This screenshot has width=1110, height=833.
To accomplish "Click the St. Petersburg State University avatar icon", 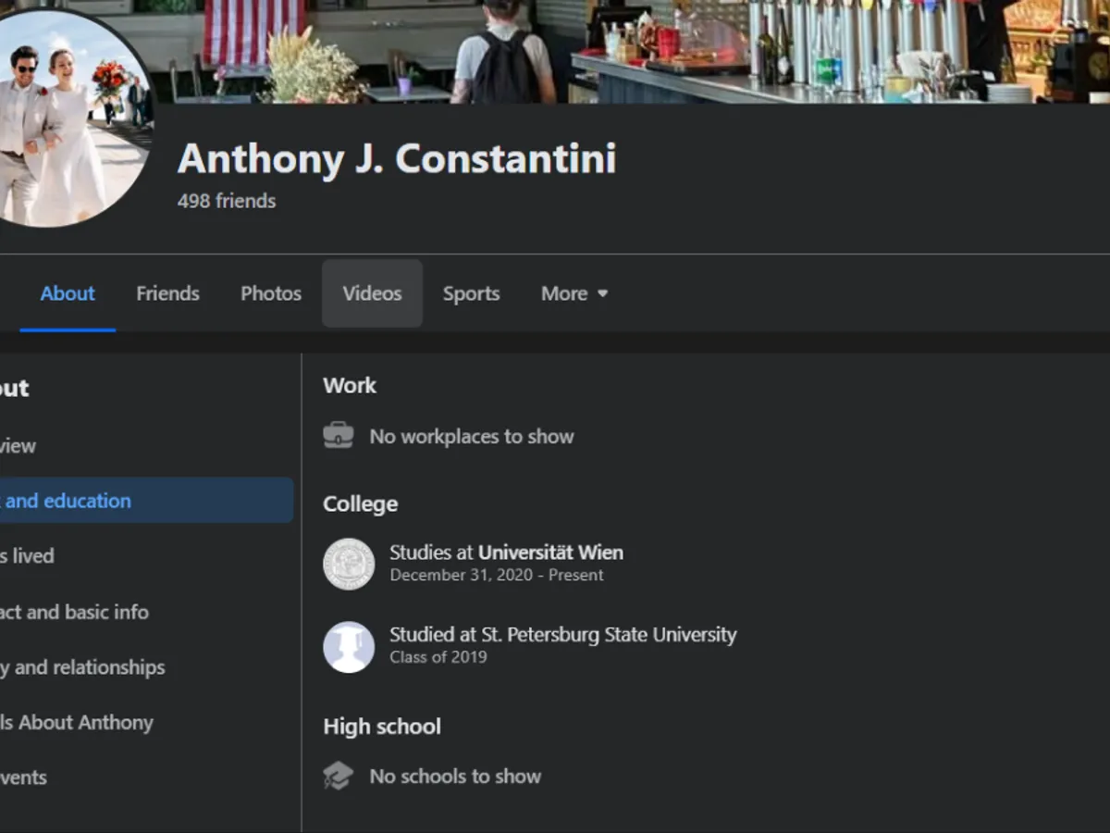I will pyautogui.click(x=349, y=647).
